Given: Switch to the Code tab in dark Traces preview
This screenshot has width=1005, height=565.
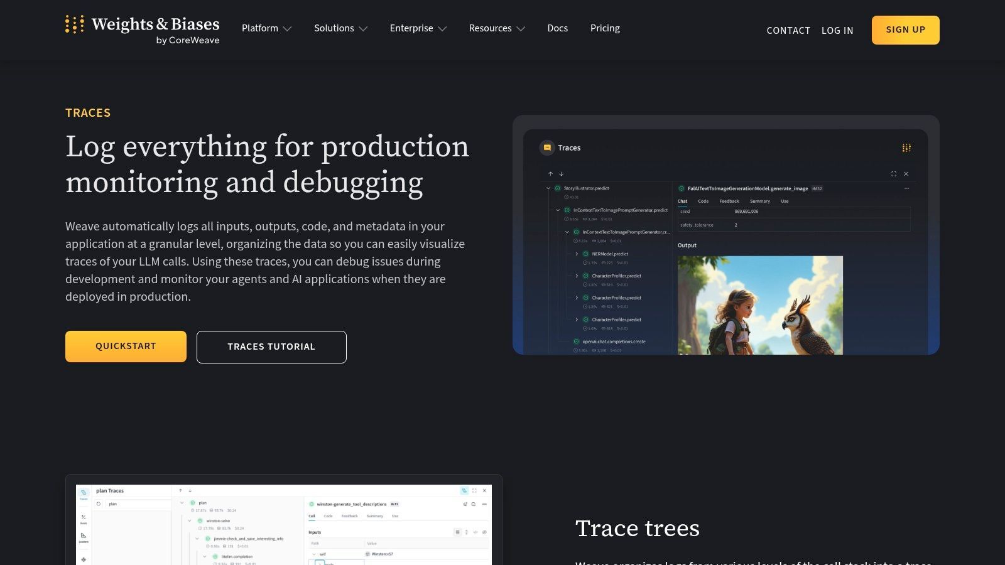Looking at the screenshot, I should point(703,202).
